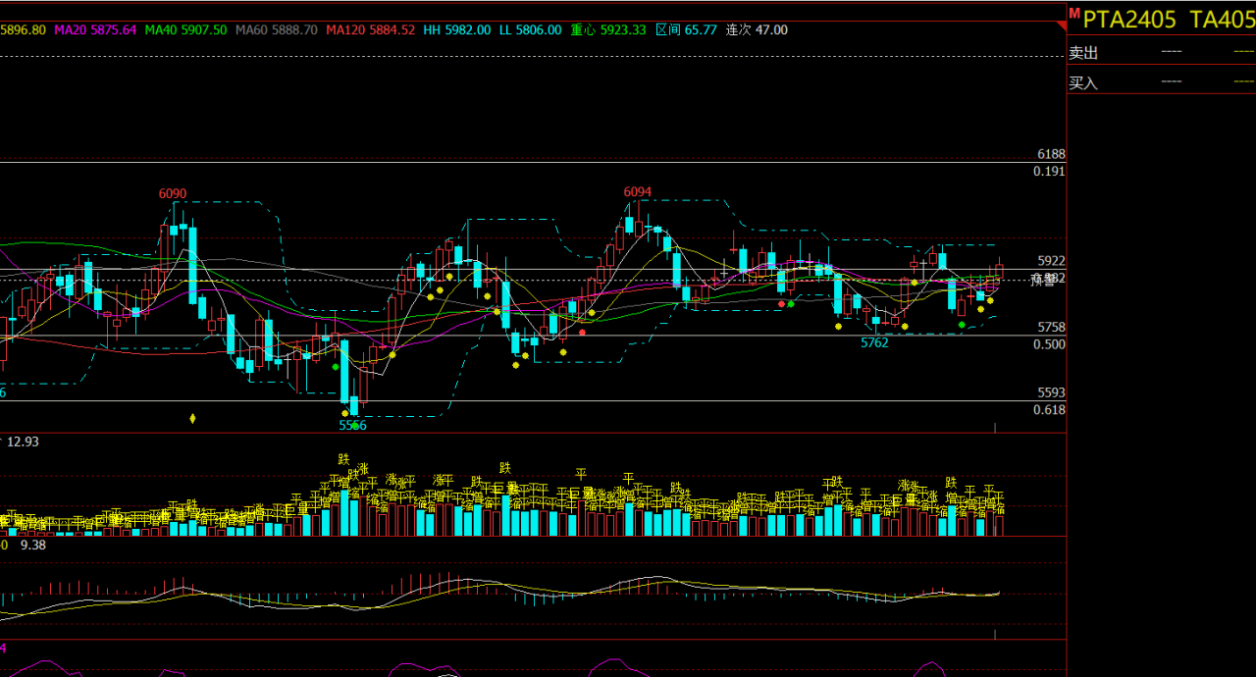Select the MA60 5888.70 indicator label
The image size is (1256, 677).
click(x=276, y=30)
